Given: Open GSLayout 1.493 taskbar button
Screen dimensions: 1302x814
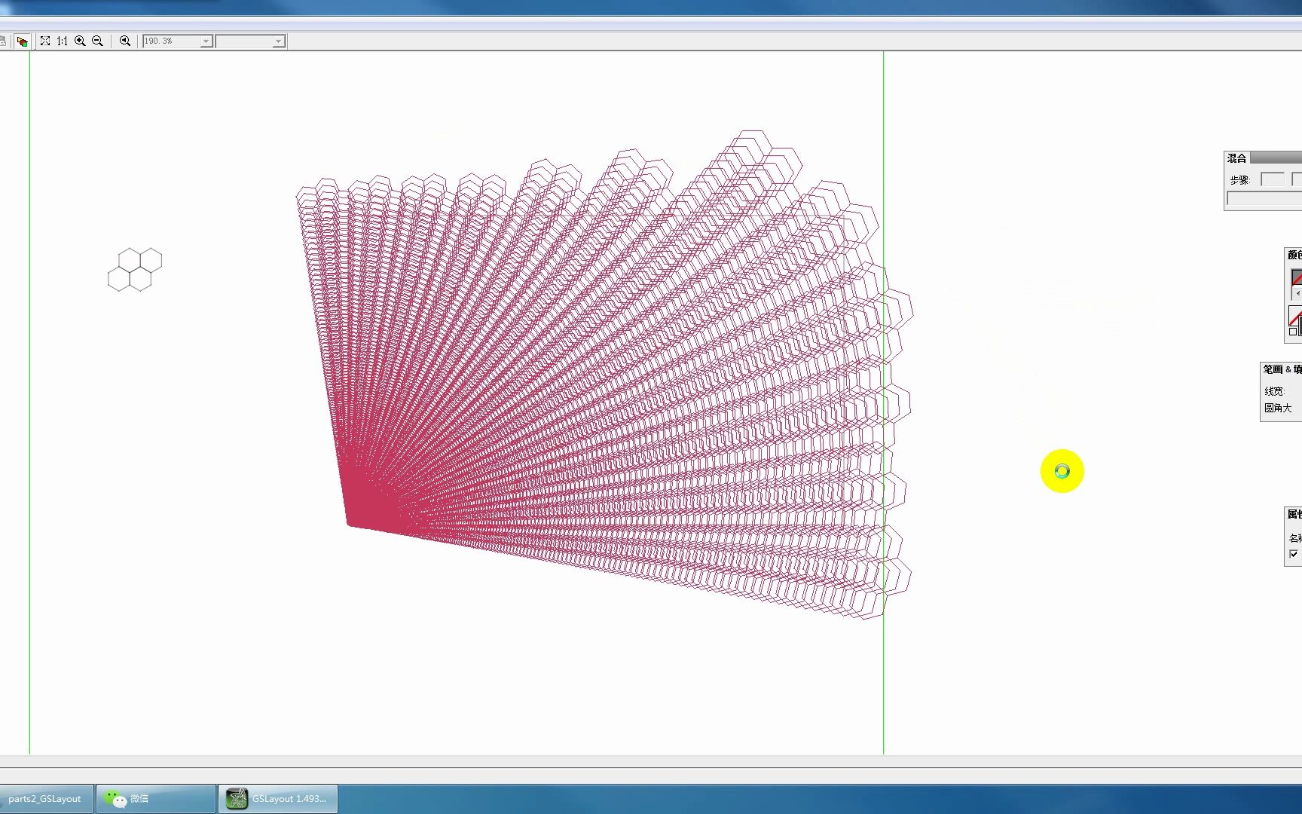Looking at the screenshot, I should coord(278,799).
